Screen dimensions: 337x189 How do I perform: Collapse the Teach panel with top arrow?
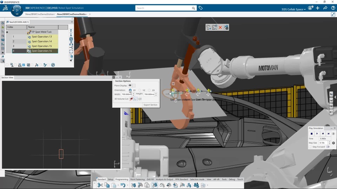point(72,19)
